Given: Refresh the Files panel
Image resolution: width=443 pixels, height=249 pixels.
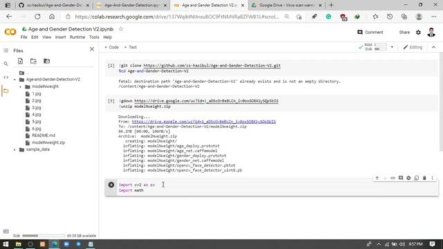Looking at the screenshot, I should pos(33,61).
